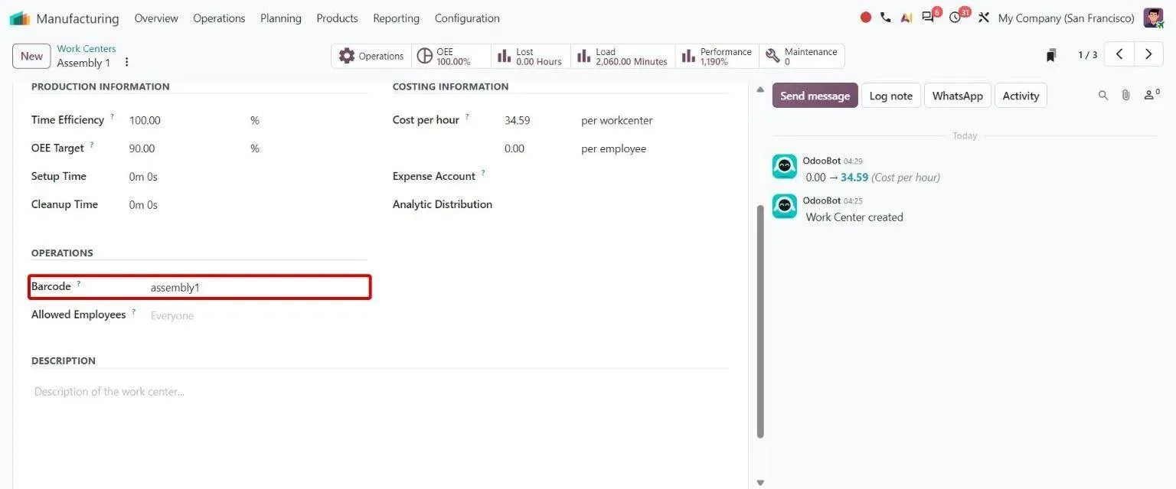The width and height of the screenshot is (1176, 489).
Task: Click the Allowed Employees help question mark
Action: (133, 311)
